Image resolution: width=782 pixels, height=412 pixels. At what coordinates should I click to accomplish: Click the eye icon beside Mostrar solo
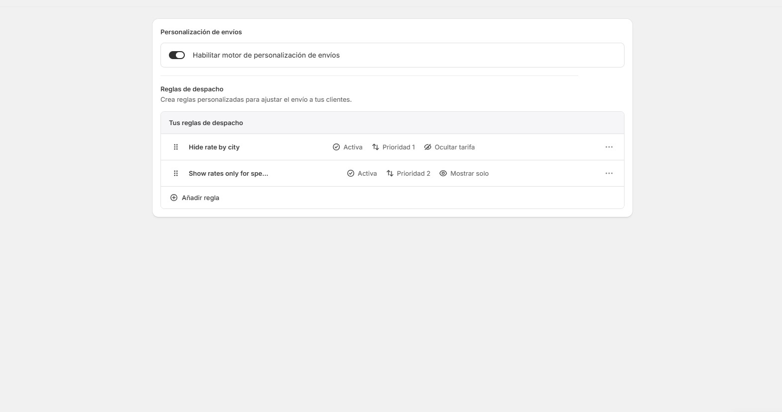click(x=443, y=173)
